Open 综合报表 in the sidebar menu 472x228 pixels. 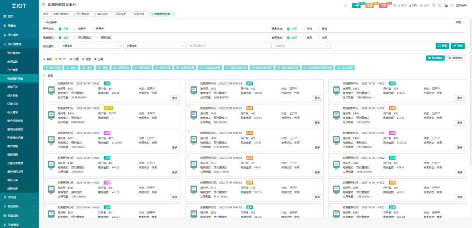point(13,95)
